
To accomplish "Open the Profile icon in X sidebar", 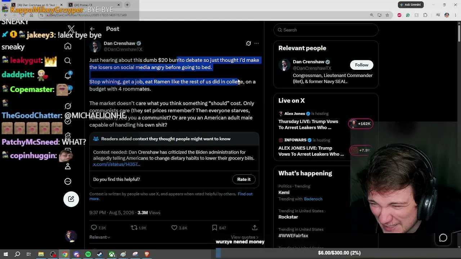I will 68,167.
